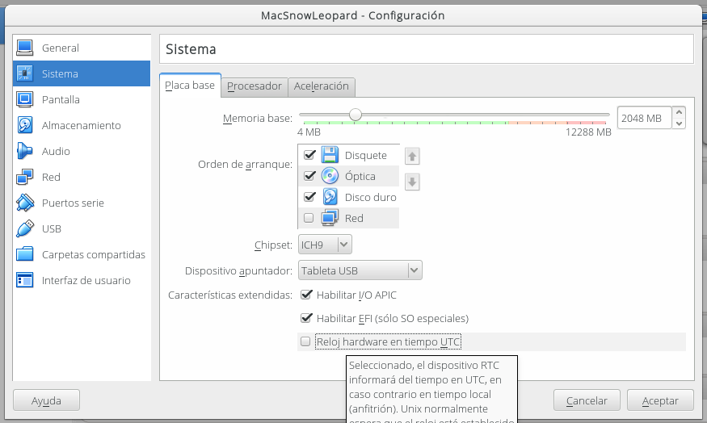Click the Ayuda button
This screenshot has height=423, width=707.
point(46,400)
